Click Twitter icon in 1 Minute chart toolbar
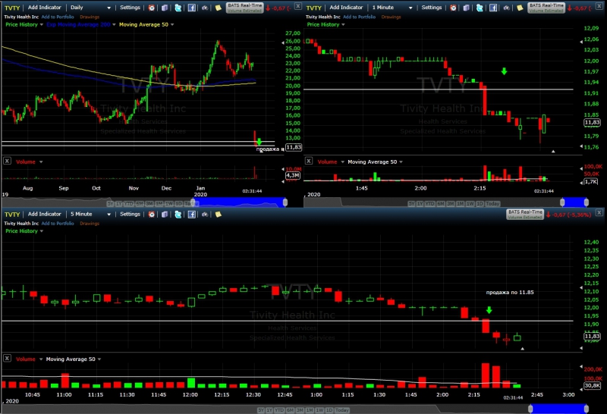This screenshot has height=414, width=607. (480, 8)
